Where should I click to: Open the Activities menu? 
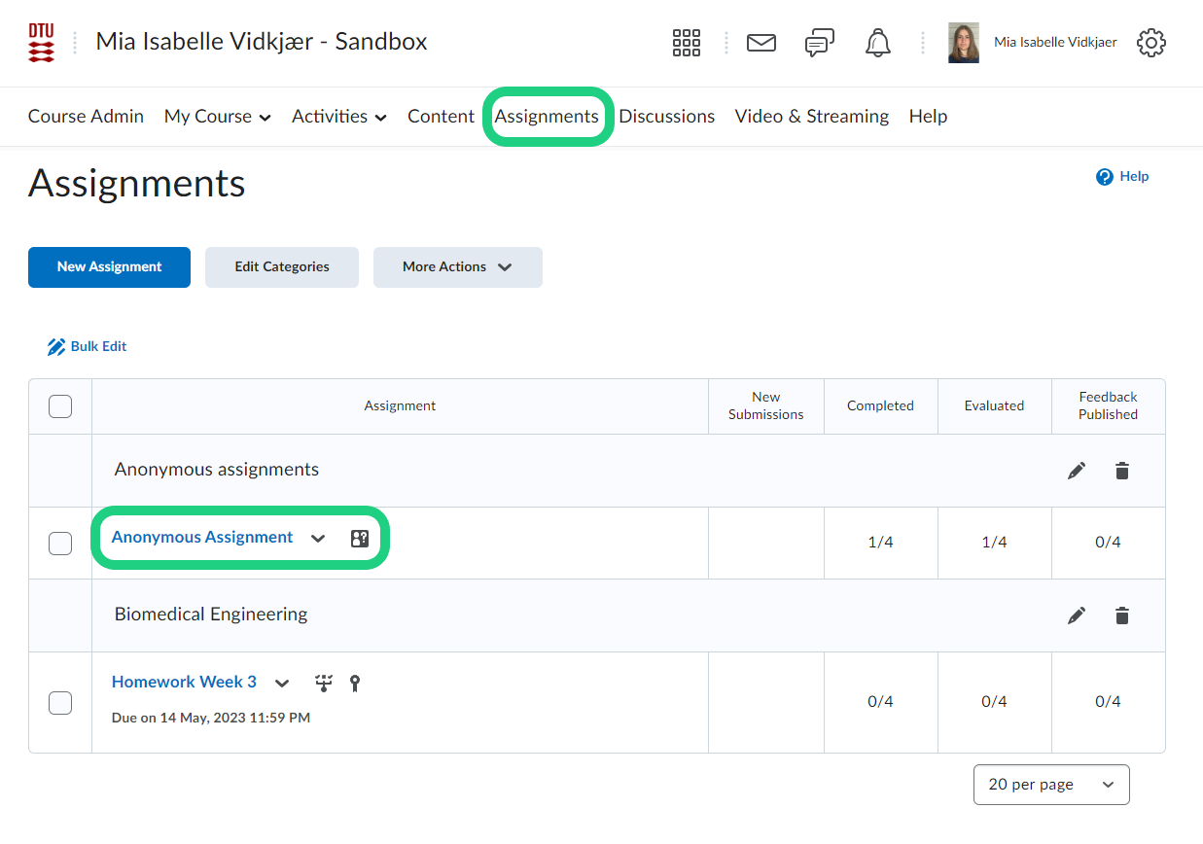338,117
